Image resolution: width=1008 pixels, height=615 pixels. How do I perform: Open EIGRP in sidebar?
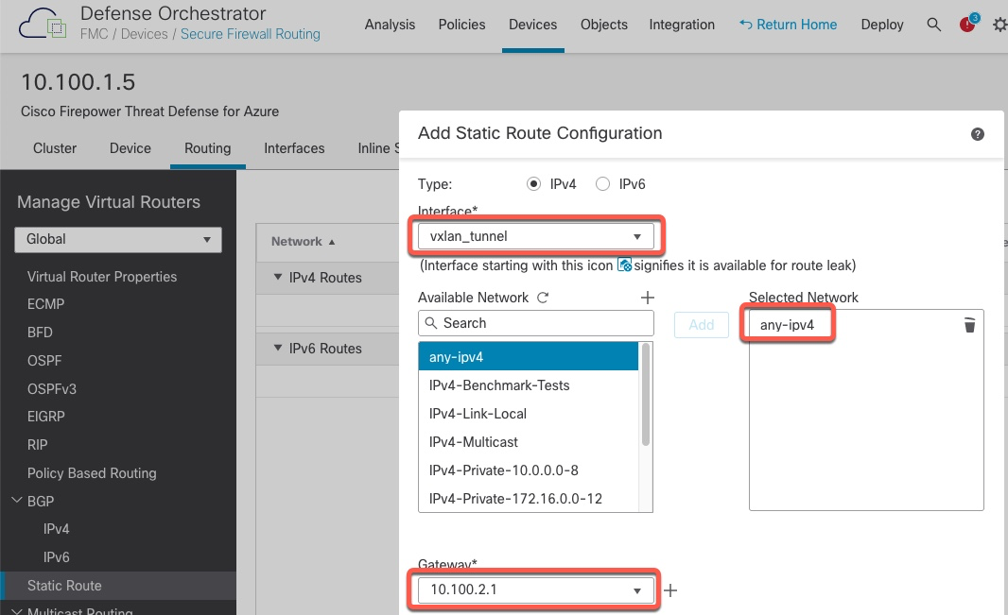pyautogui.click(x=45, y=417)
